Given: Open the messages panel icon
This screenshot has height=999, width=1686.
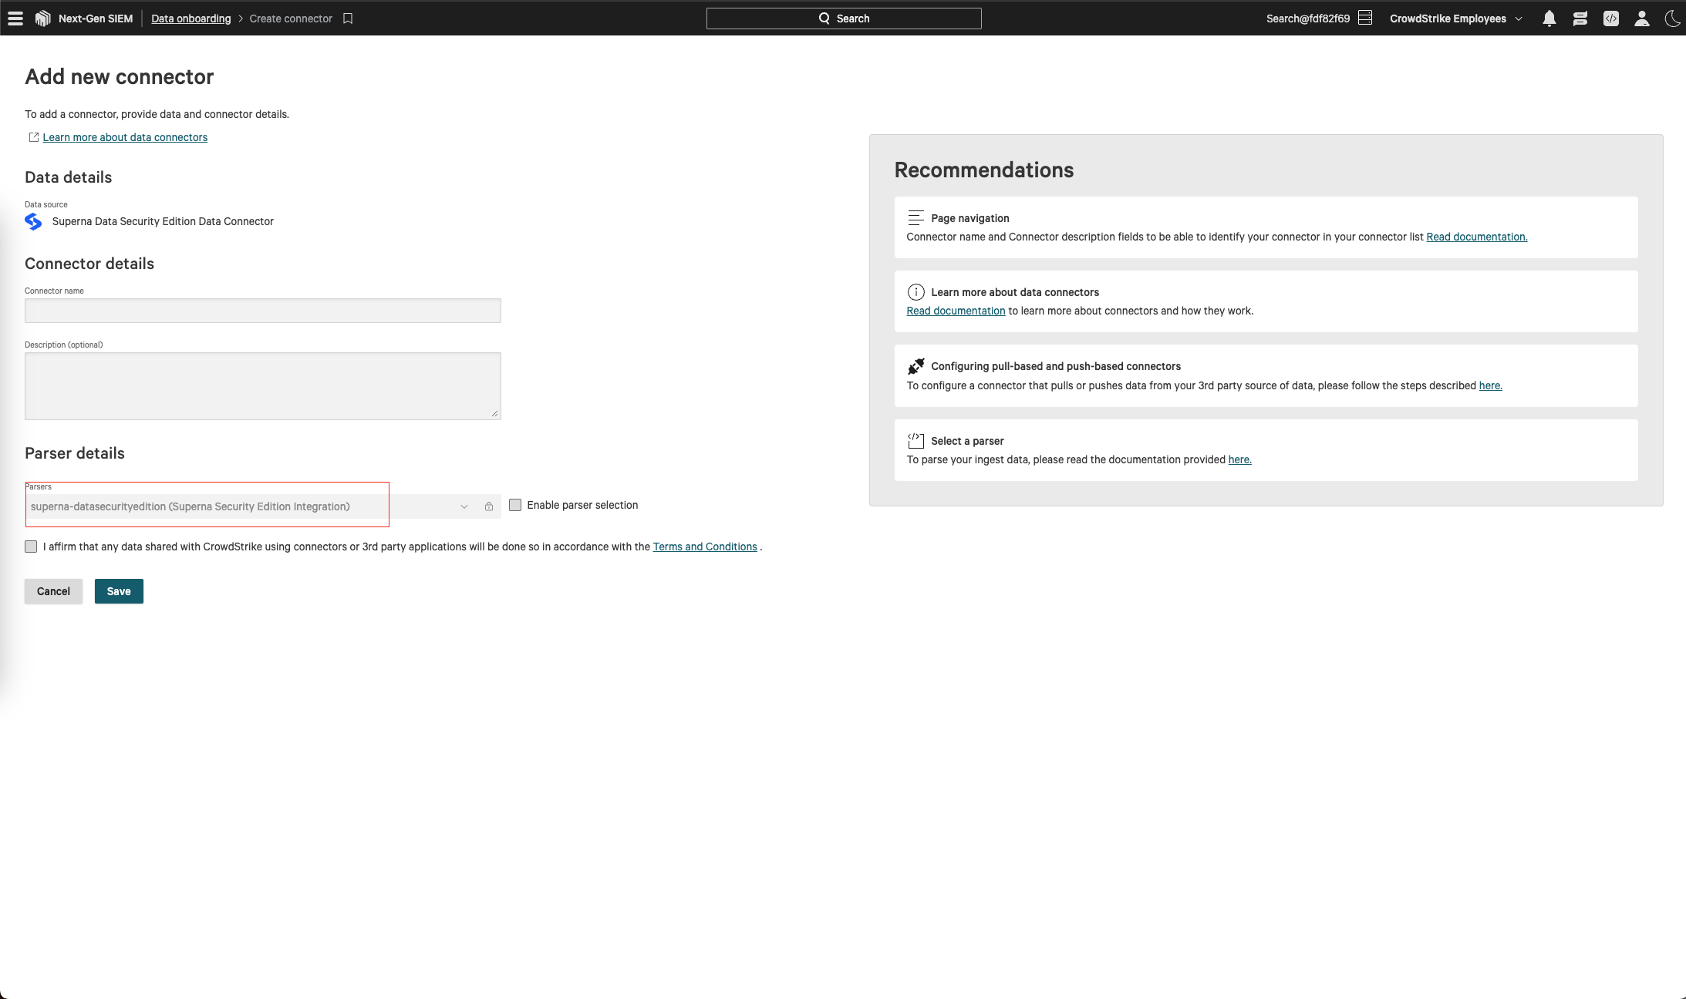Looking at the screenshot, I should tap(1580, 18).
